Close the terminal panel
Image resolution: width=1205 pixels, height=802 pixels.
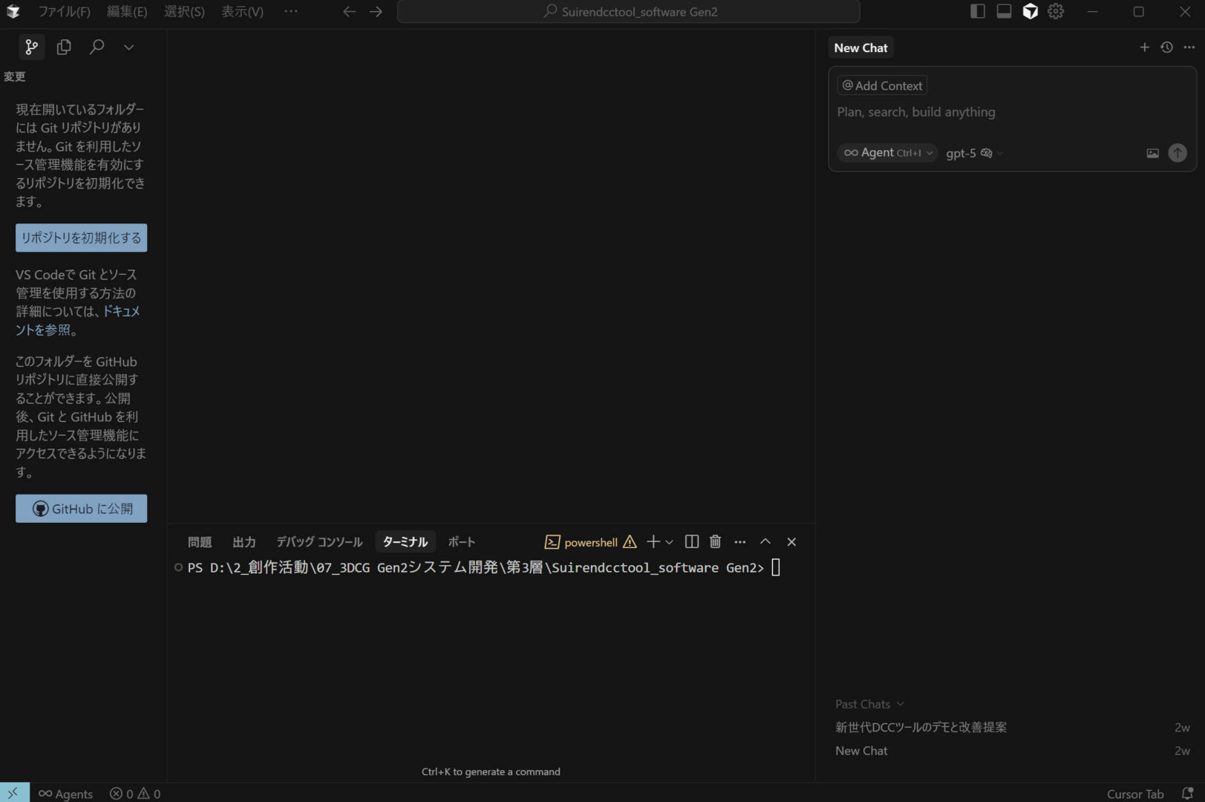point(791,542)
